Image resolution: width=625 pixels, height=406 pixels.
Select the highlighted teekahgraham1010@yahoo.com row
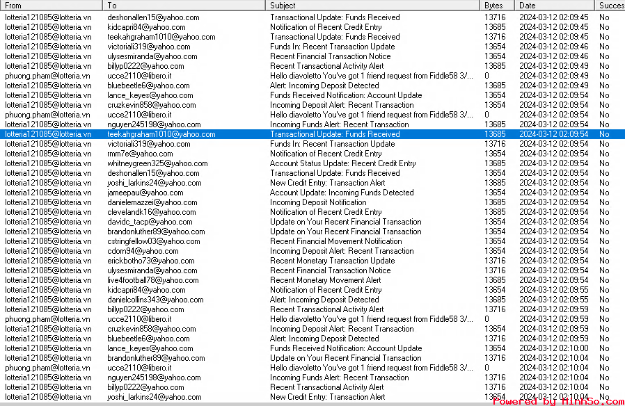(x=312, y=134)
